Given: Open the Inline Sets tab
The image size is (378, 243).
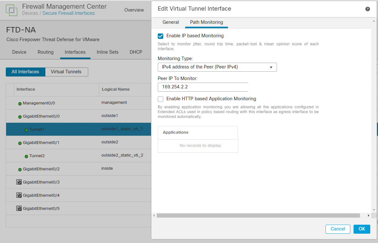Looking at the screenshot, I should click(108, 52).
